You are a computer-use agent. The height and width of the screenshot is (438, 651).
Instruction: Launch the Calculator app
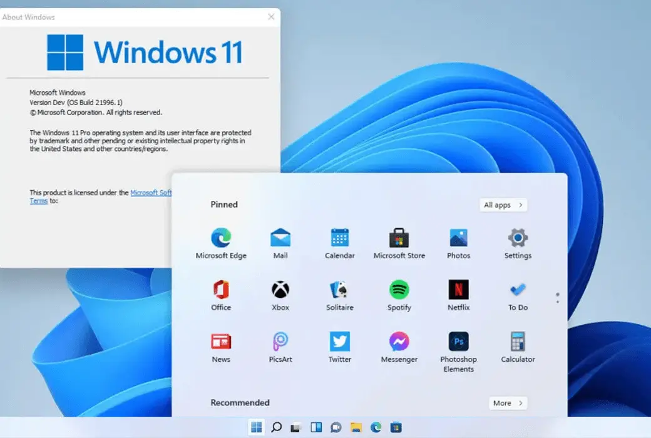[x=518, y=347]
